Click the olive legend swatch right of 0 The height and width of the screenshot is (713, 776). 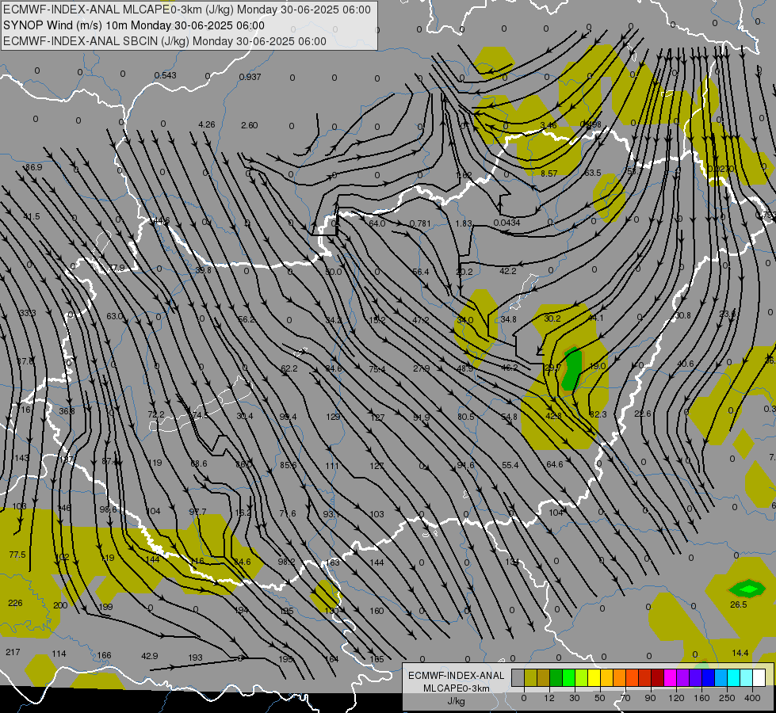click(x=530, y=677)
